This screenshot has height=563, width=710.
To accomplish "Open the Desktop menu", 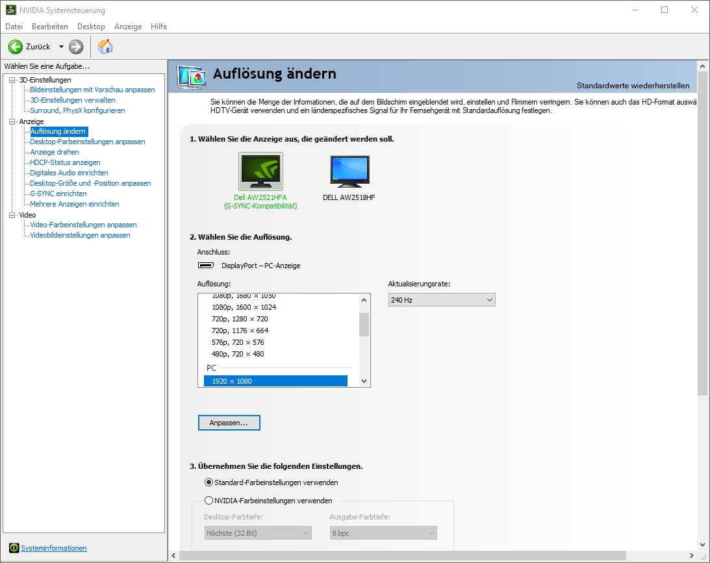I will (x=91, y=26).
